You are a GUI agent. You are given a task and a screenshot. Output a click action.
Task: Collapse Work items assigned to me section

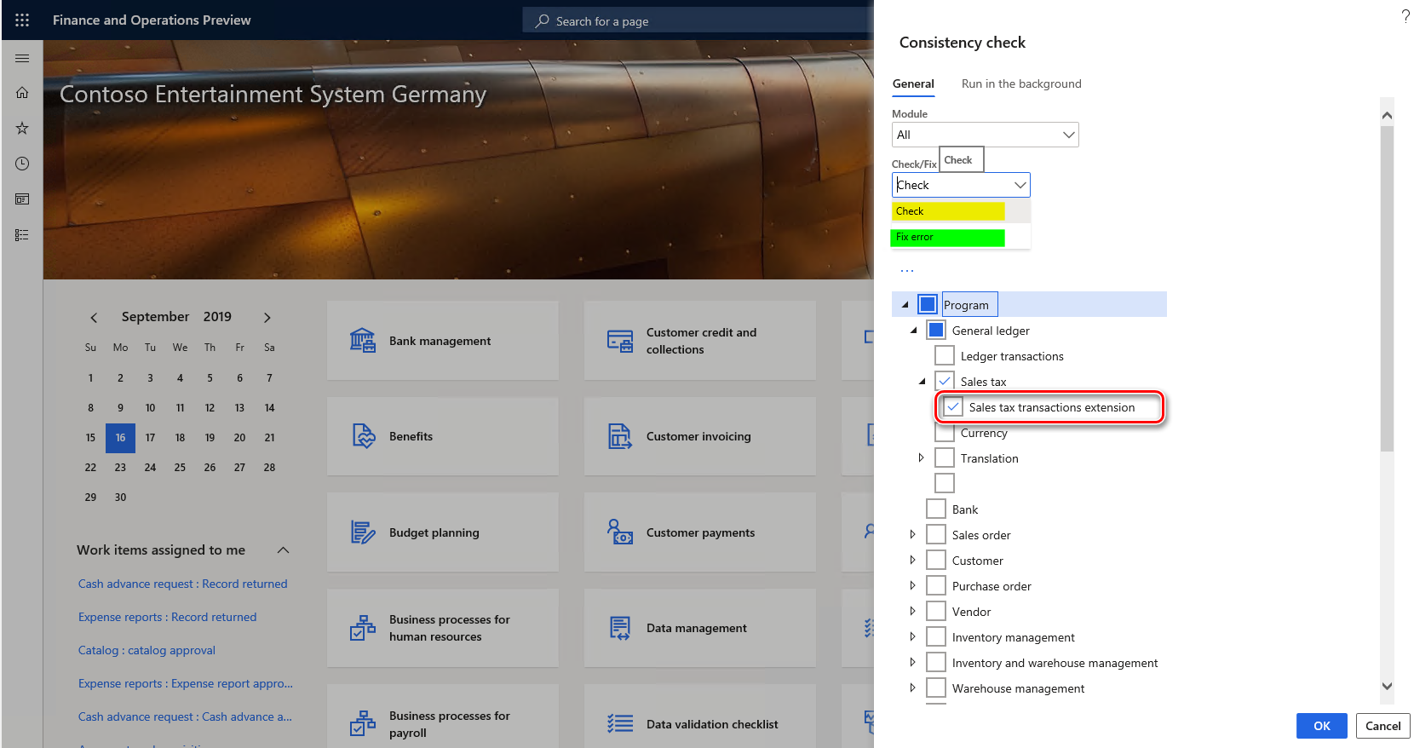tap(284, 550)
